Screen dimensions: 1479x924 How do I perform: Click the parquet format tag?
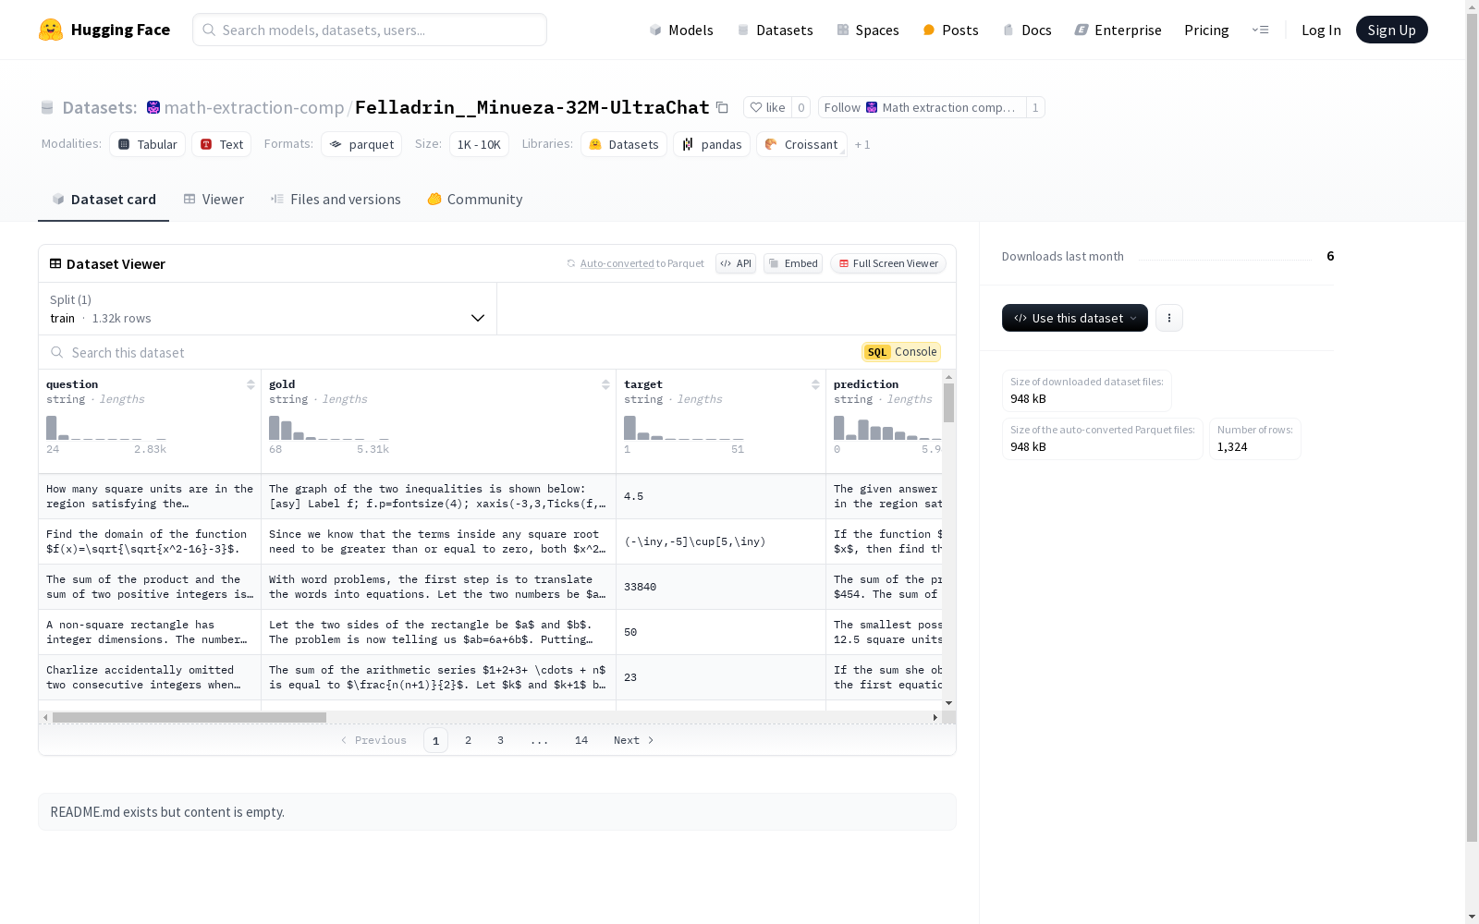(x=361, y=144)
